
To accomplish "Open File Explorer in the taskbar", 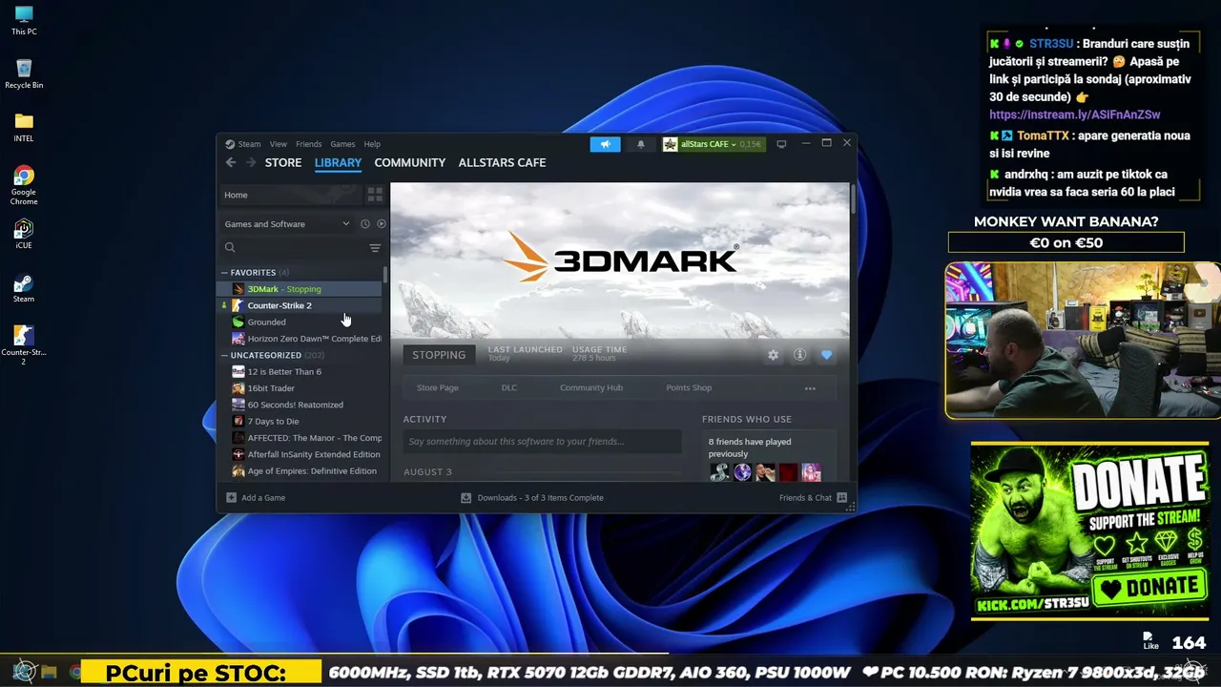I will click(x=49, y=672).
